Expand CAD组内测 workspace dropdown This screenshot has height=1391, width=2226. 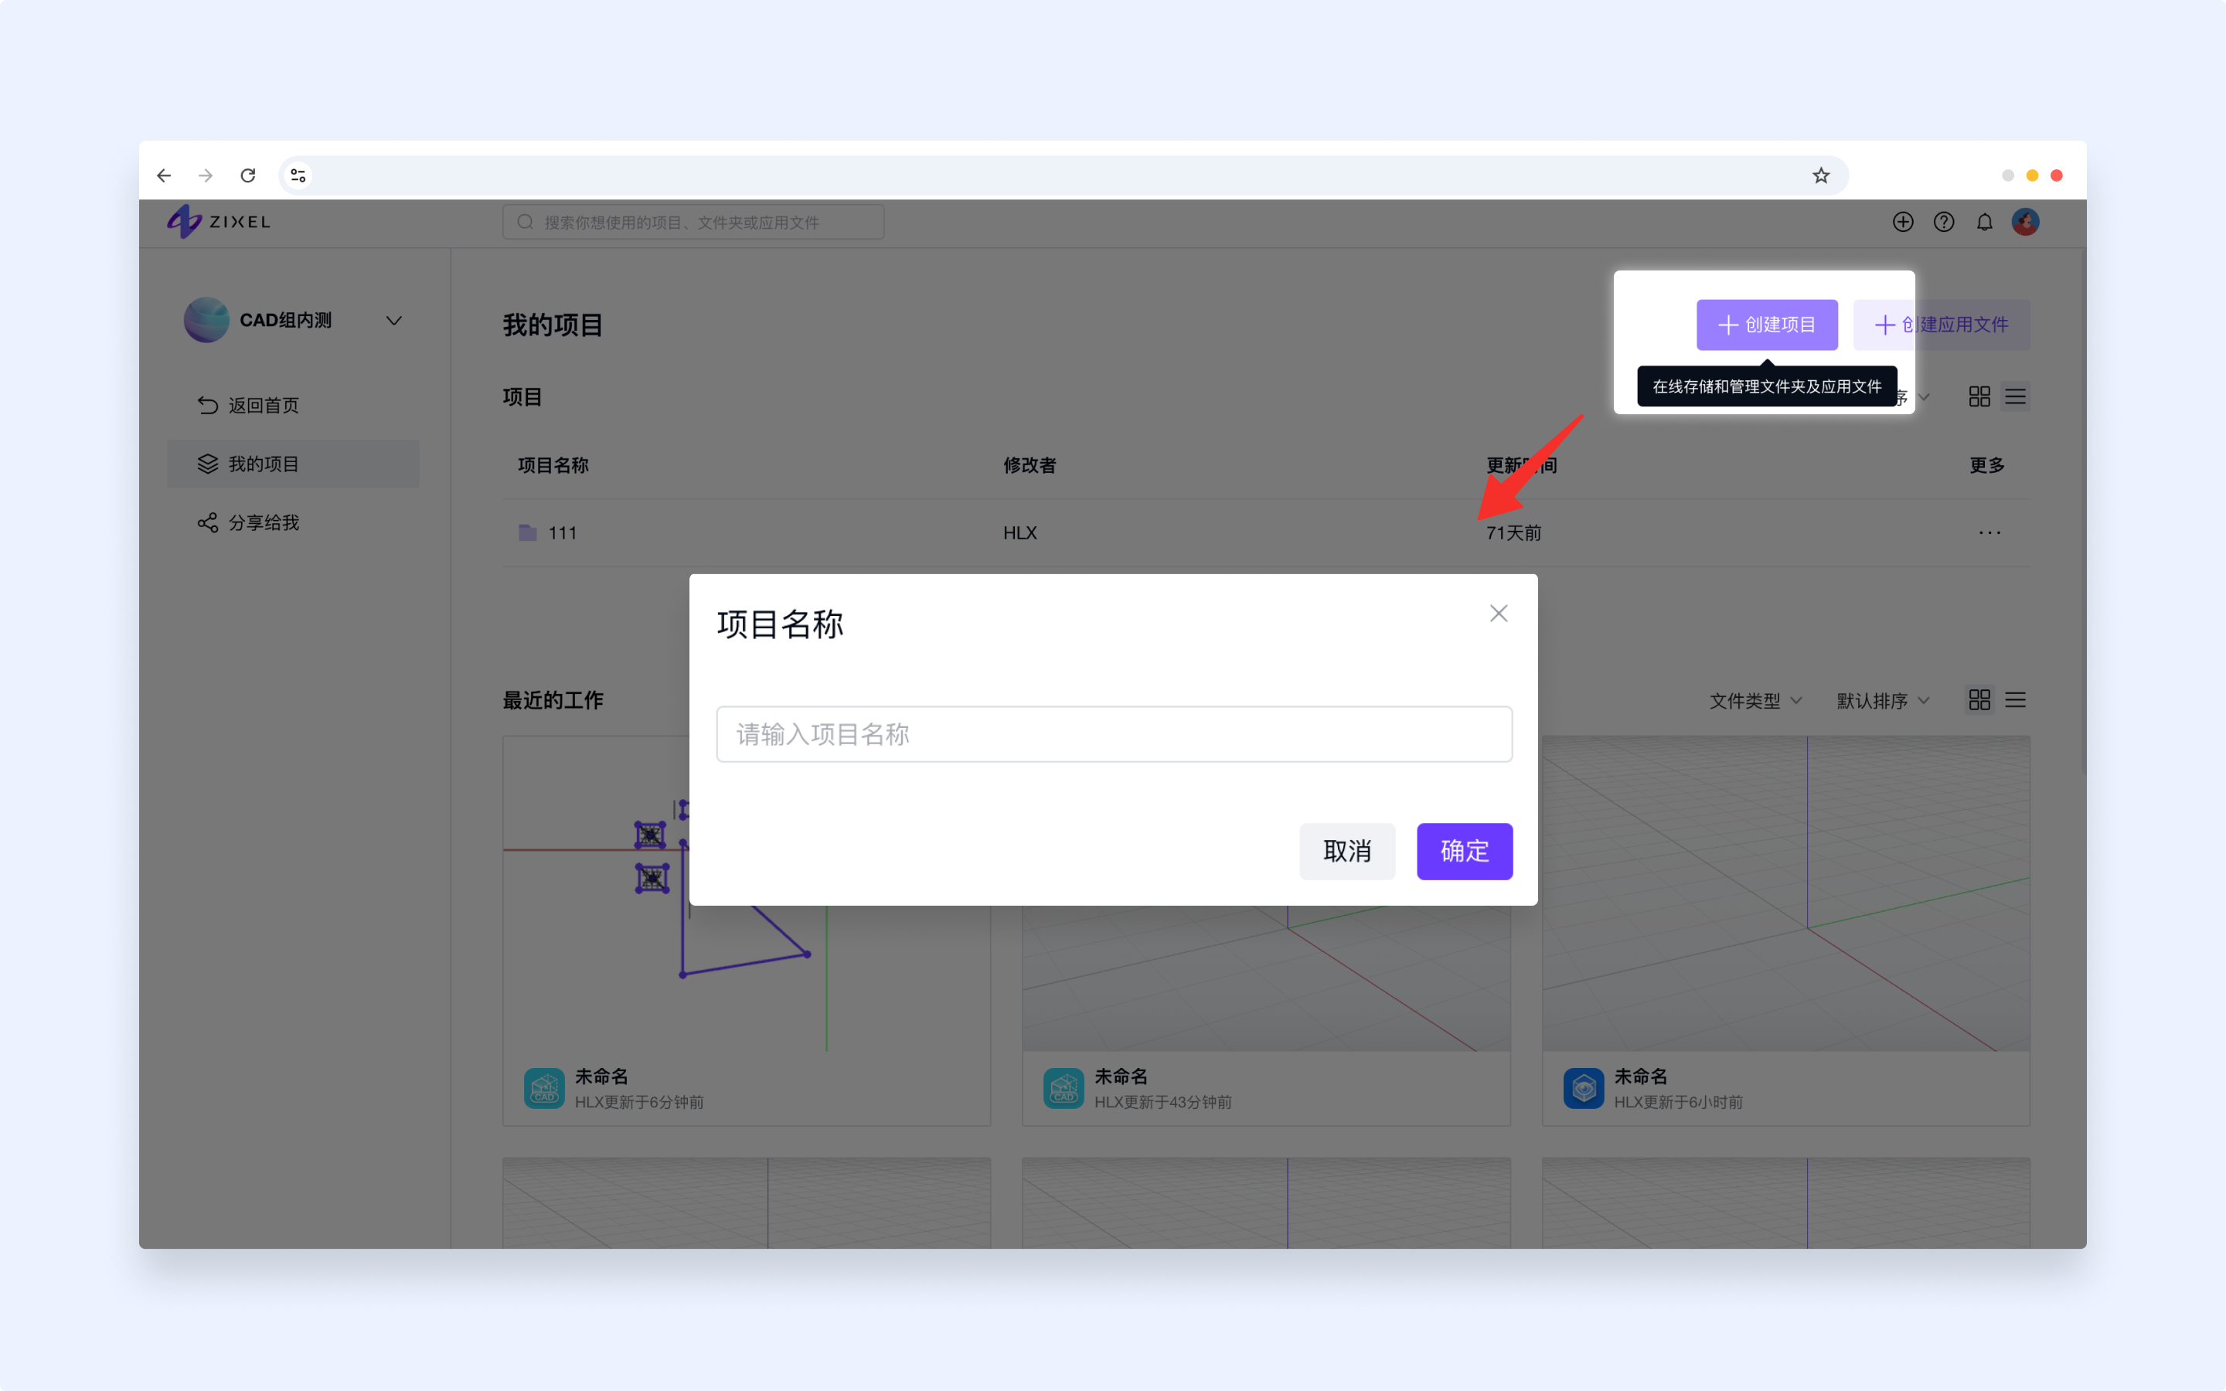click(393, 320)
